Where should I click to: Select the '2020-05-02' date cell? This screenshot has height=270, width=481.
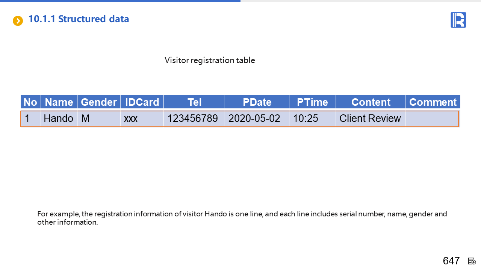(x=254, y=118)
